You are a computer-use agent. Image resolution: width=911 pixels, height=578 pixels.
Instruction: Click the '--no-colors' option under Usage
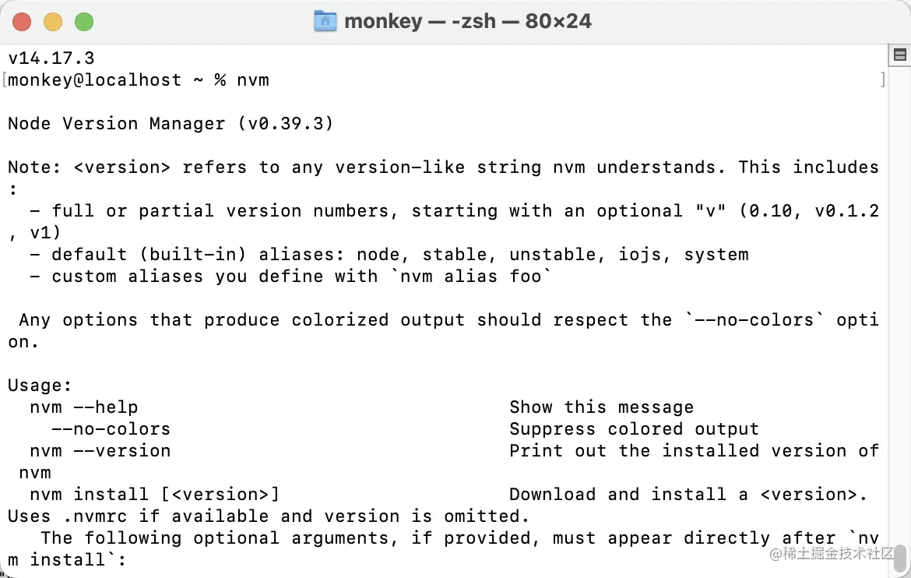(111, 429)
